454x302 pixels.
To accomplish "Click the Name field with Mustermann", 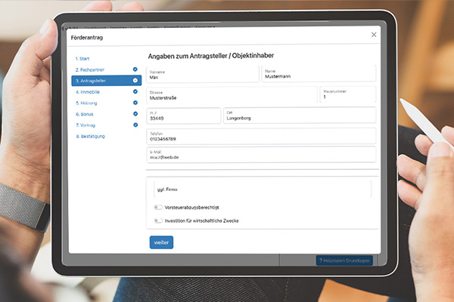I will pos(318,73).
